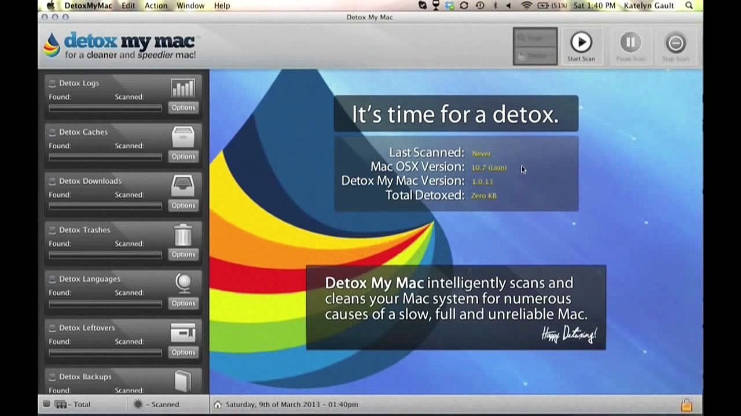The image size is (741, 416).
Task: Click the Time Machine clock icon
Action: tap(480, 6)
